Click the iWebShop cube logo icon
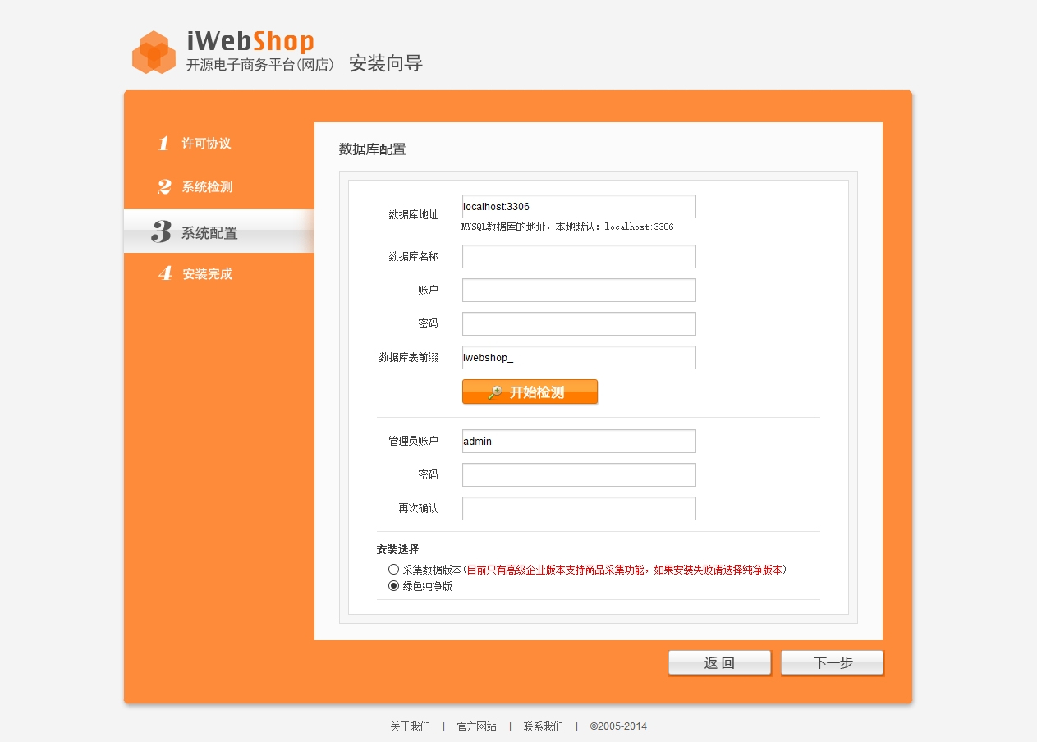The height and width of the screenshot is (742, 1037). tap(154, 53)
